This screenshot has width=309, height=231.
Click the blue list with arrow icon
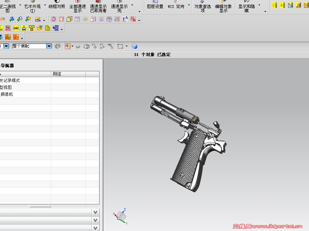pos(56,28)
